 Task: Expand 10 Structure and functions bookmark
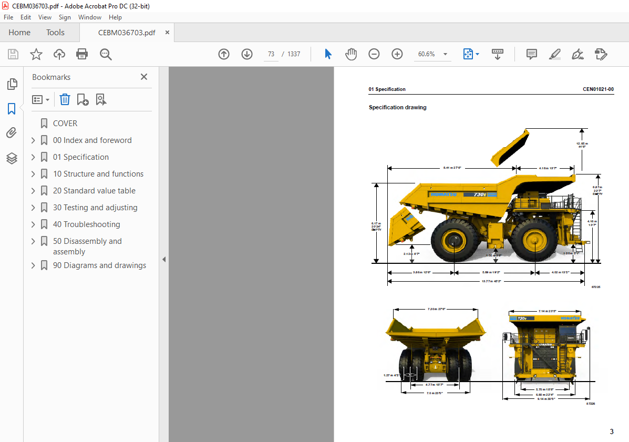tap(33, 174)
